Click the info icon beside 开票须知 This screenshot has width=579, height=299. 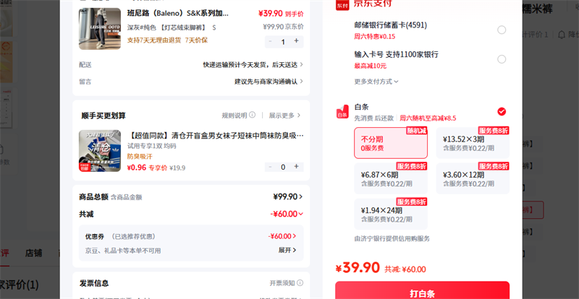(x=300, y=283)
